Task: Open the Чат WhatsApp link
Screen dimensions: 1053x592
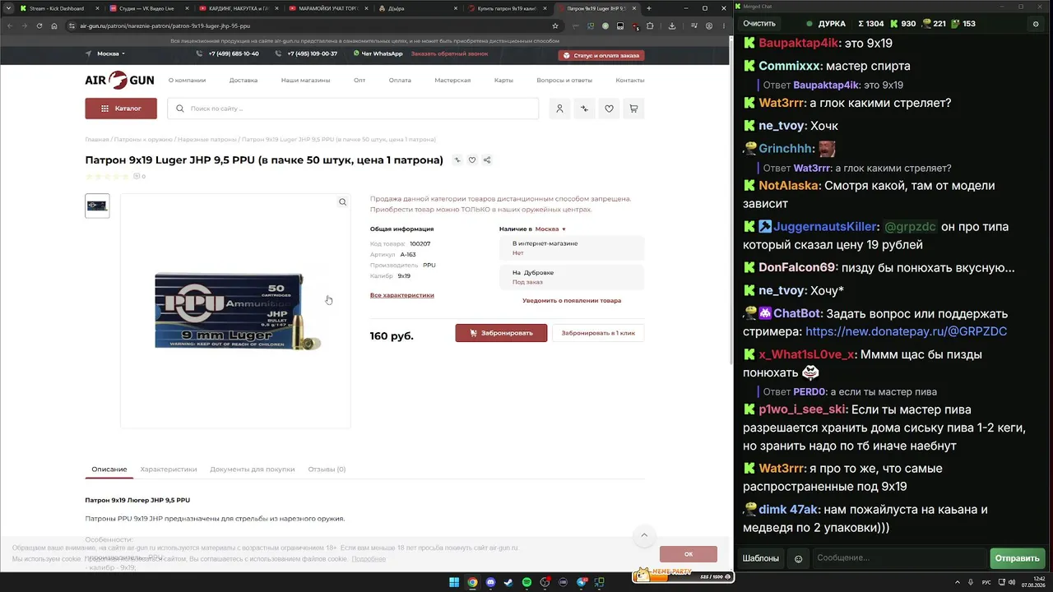Action: click(x=378, y=53)
